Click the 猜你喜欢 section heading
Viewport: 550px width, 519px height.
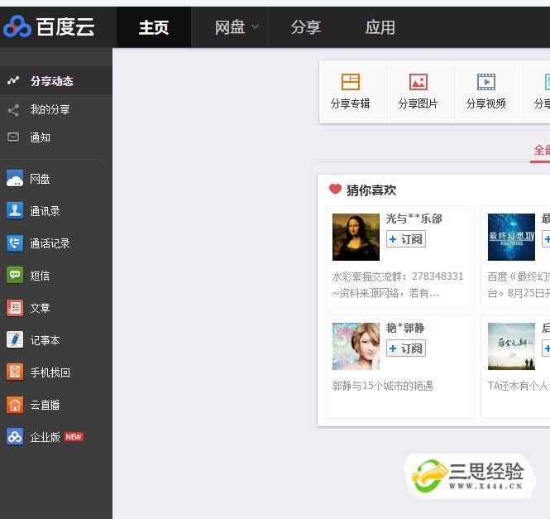(x=371, y=190)
